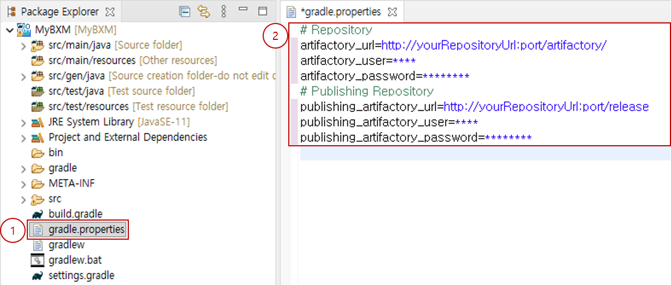Collapse the MyBXM project node

9,29
